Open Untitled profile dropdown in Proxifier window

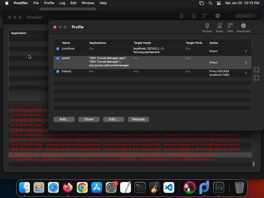click(x=245, y=16)
